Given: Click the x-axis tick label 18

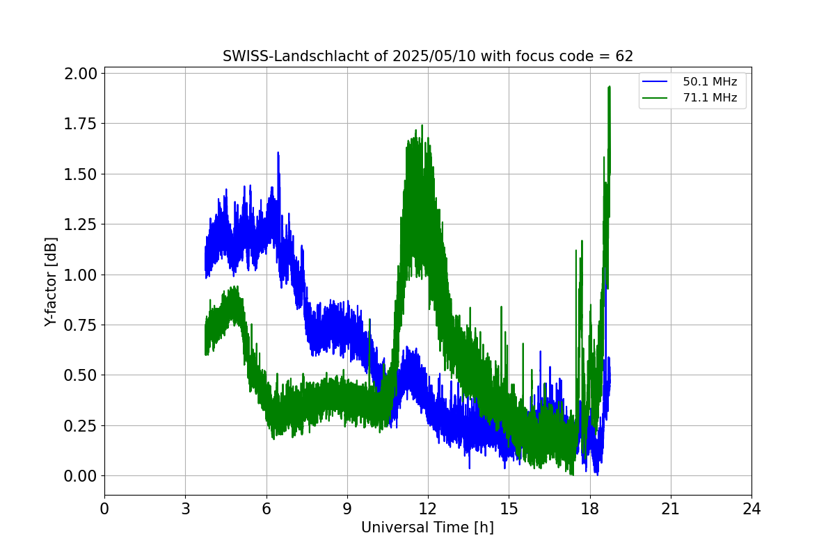Looking at the screenshot, I should pos(590,509).
